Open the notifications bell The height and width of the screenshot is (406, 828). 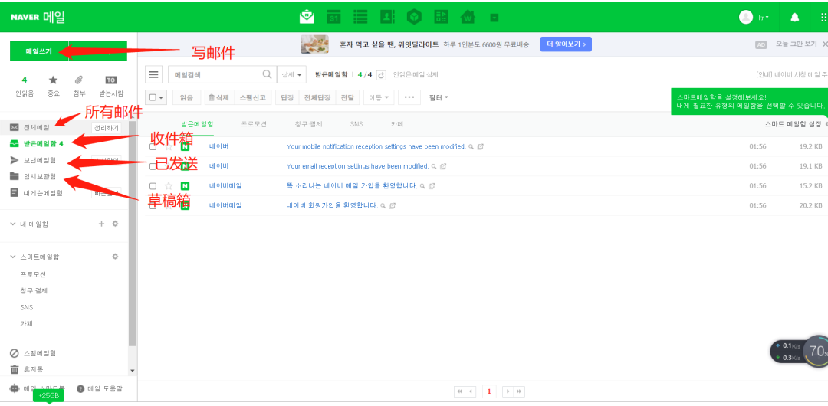[x=795, y=18]
